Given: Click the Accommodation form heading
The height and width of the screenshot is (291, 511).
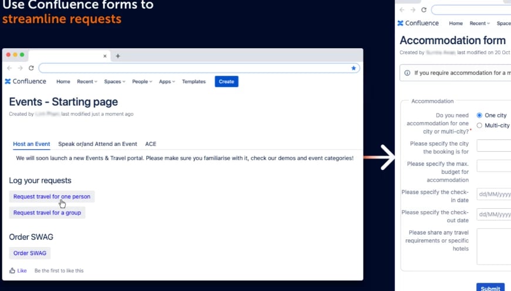Looking at the screenshot, I should click(x=453, y=41).
